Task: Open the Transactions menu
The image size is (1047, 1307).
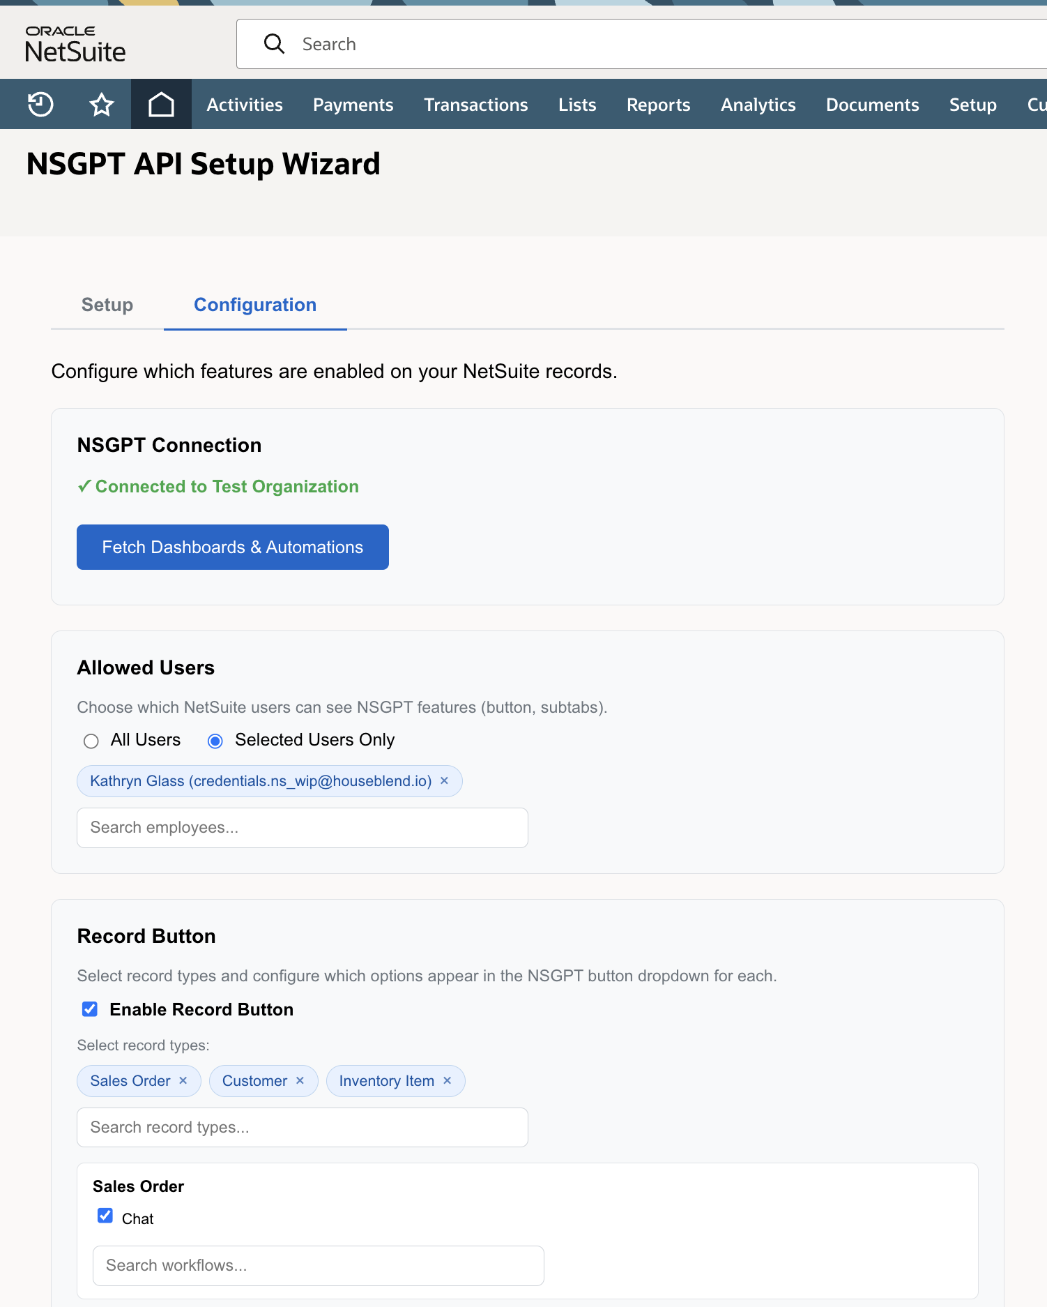Action: [475, 104]
